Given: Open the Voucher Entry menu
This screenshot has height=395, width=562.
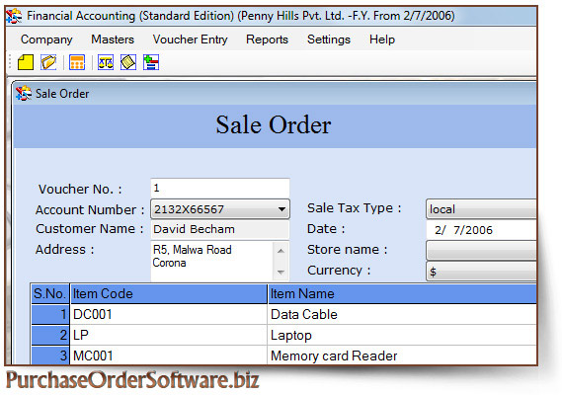Looking at the screenshot, I should (190, 39).
